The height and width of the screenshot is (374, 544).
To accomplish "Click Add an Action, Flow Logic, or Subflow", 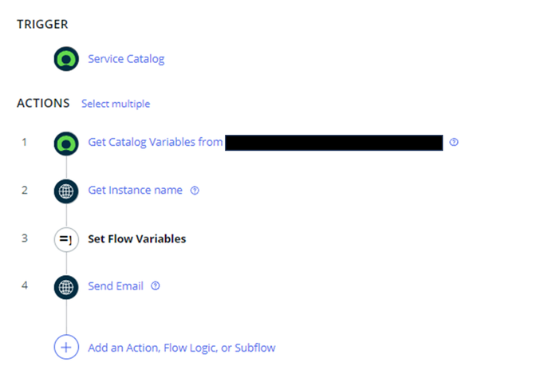I will pos(181,348).
